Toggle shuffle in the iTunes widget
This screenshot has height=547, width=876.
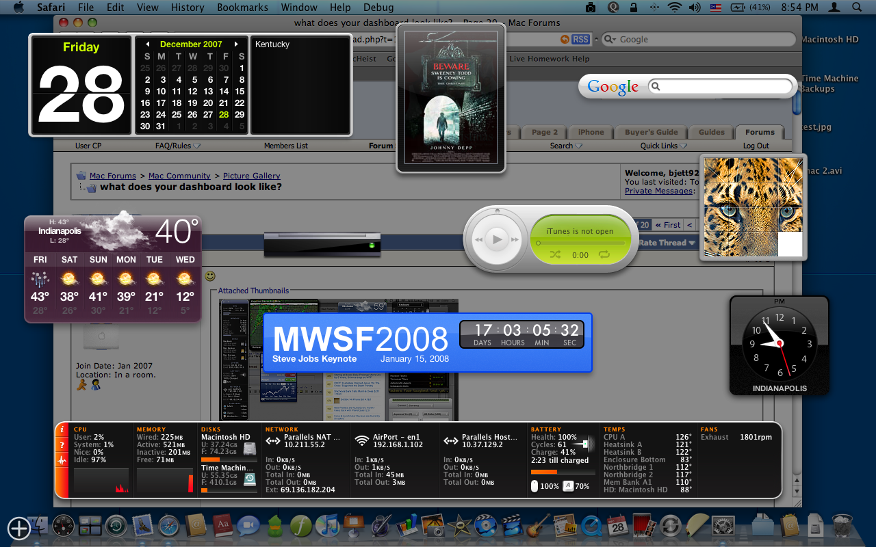tap(555, 254)
